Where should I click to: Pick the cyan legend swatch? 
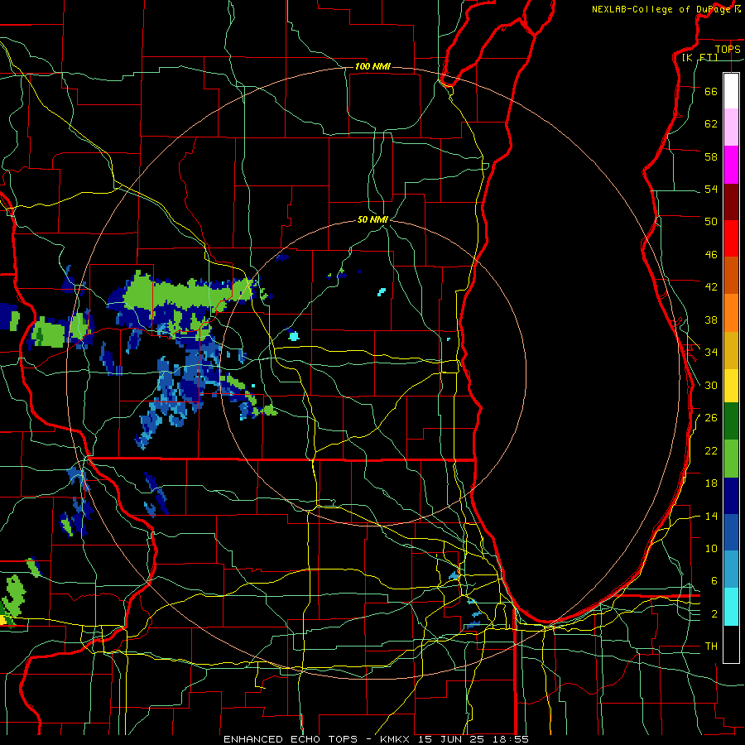click(x=731, y=607)
